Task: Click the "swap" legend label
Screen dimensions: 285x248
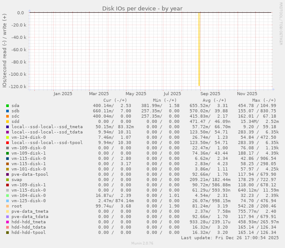Action: pyautogui.click(x=17, y=180)
